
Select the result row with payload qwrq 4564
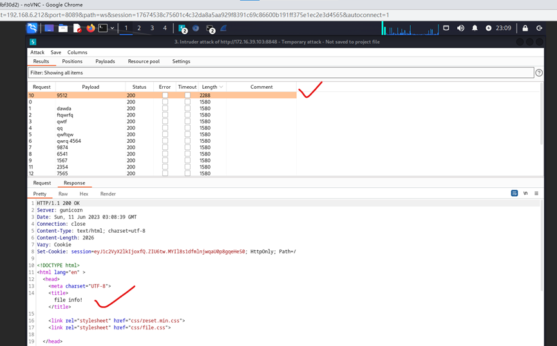162,141
